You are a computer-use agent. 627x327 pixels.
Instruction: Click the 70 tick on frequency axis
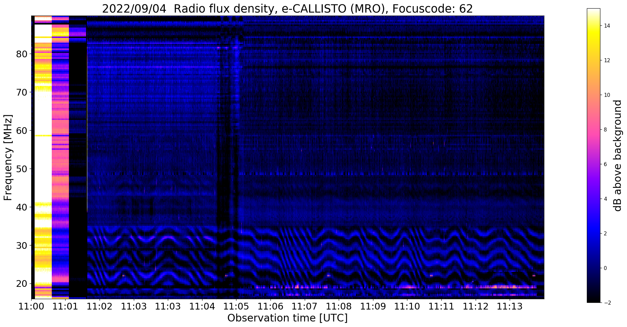pos(22,92)
